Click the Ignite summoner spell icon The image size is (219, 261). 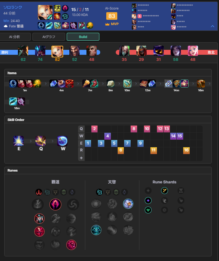[57, 16]
